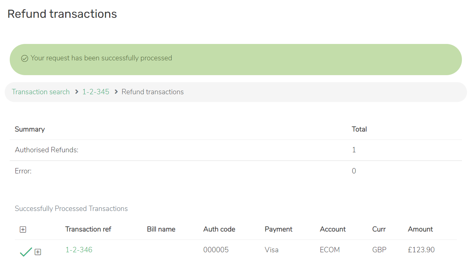This screenshot has height=264, width=471.
Task: Click the Curr column header
Action: point(379,229)
